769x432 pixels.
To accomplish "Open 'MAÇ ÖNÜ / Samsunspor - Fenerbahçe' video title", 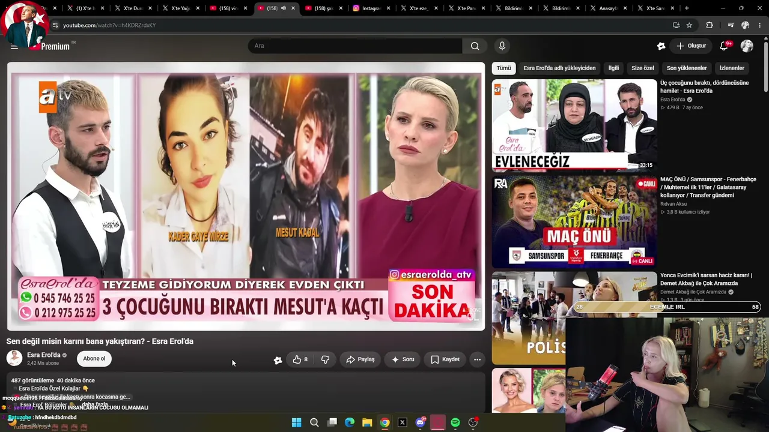I will tap(708, 187).
